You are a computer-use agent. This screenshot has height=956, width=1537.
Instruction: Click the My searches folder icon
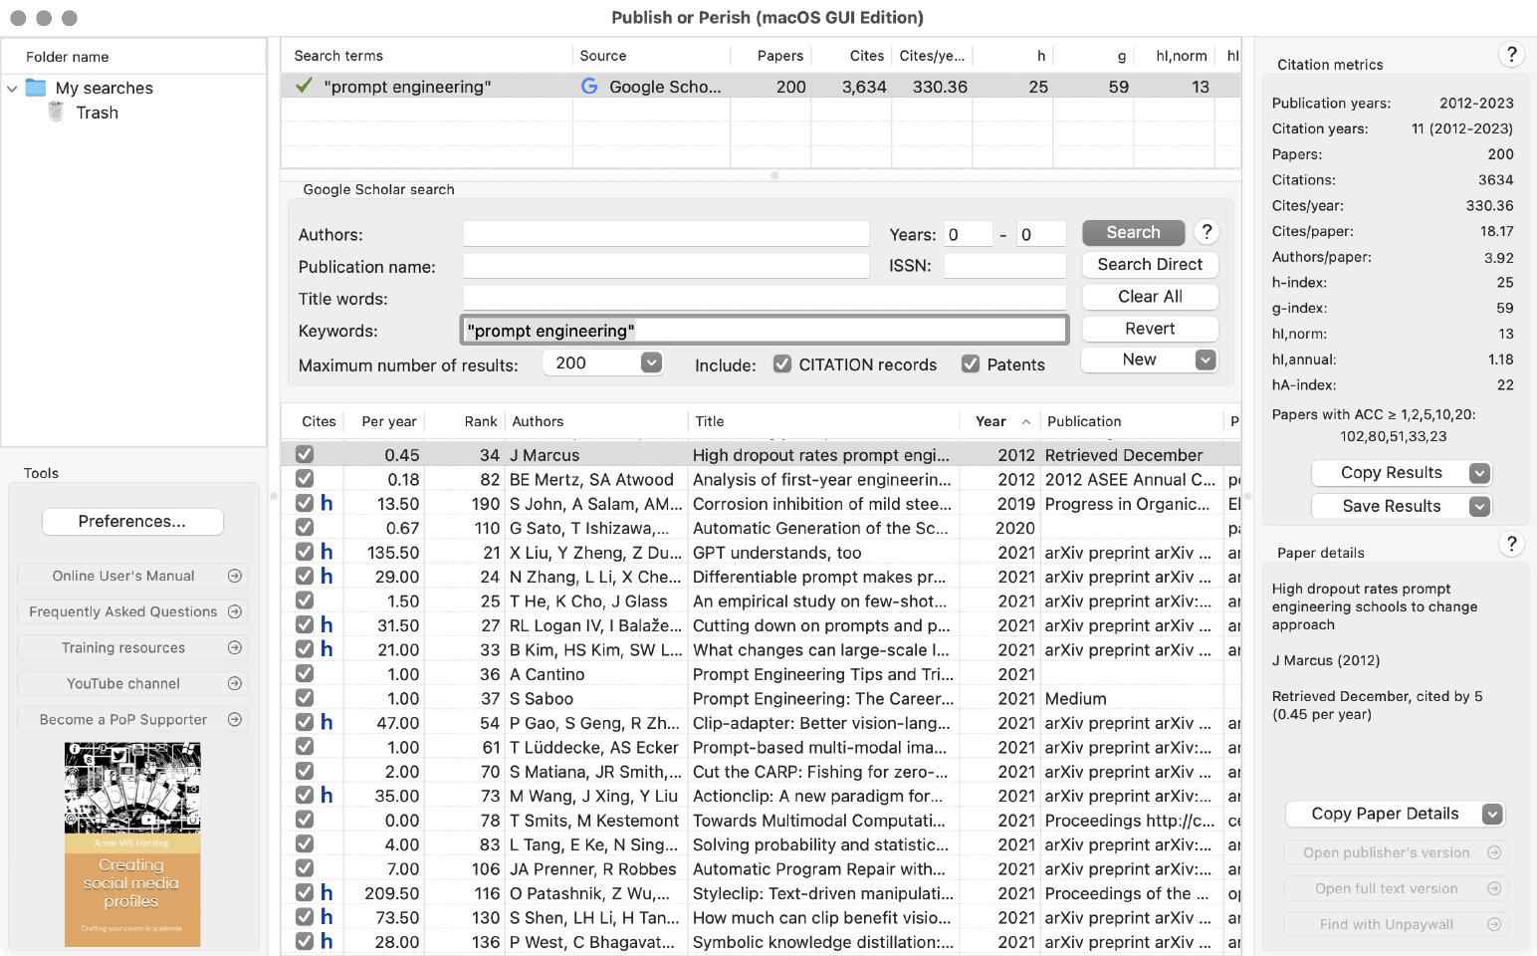point(36,88)
